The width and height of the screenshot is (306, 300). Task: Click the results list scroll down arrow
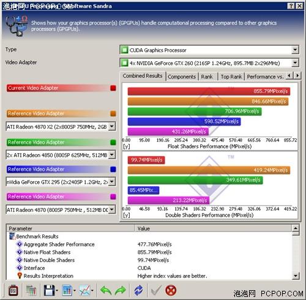click(296, 276)
